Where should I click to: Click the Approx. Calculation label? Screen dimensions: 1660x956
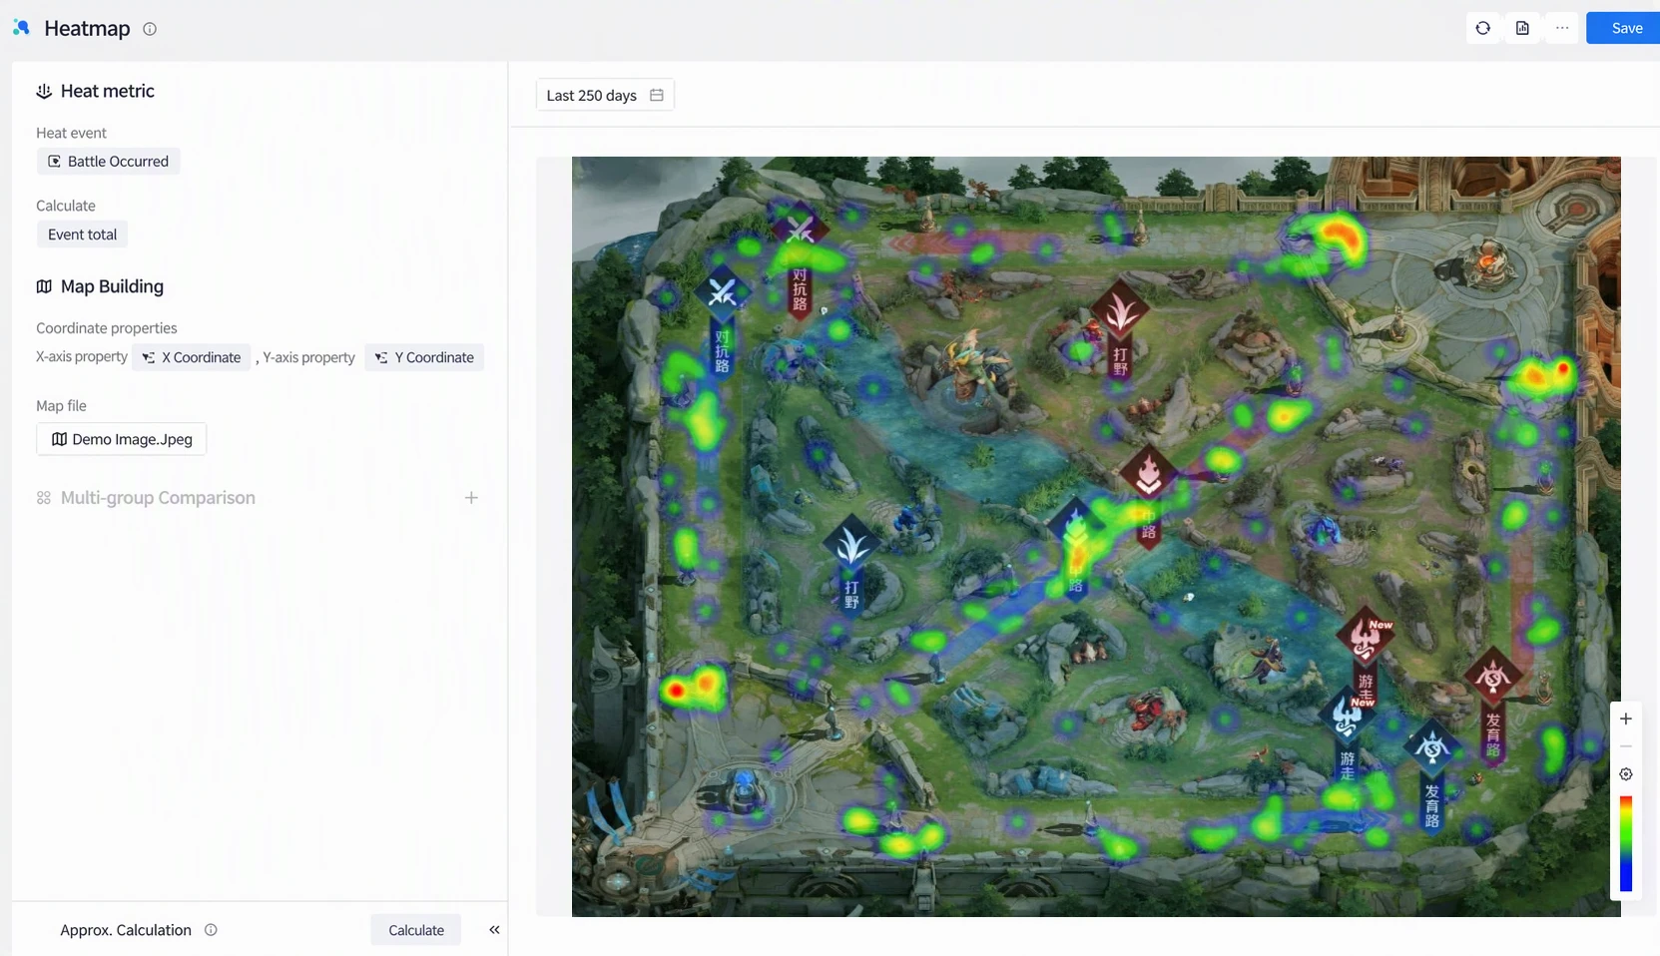[x=126, y=930]
